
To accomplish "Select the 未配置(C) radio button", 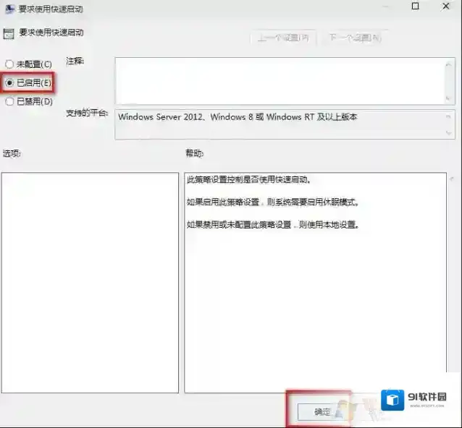I will [x=9, y=64].
